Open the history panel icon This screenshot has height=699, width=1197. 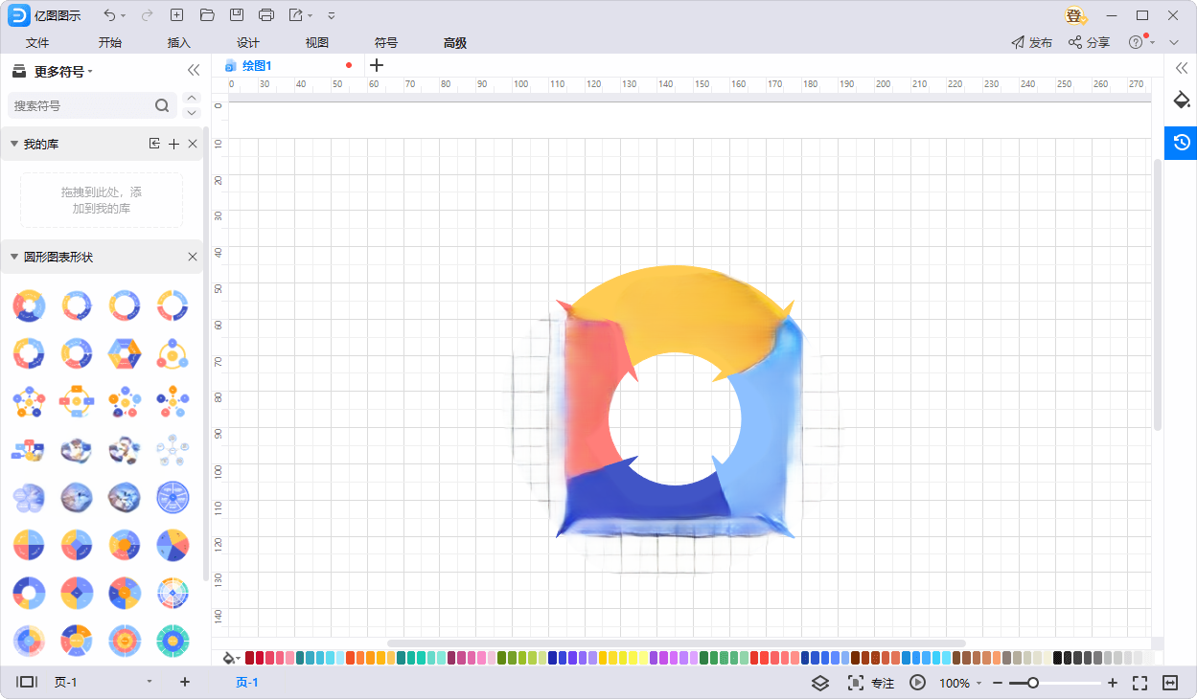pos(1182,142)
